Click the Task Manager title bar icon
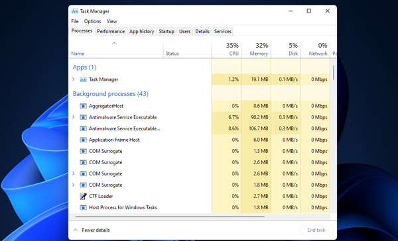 [74, 11]
